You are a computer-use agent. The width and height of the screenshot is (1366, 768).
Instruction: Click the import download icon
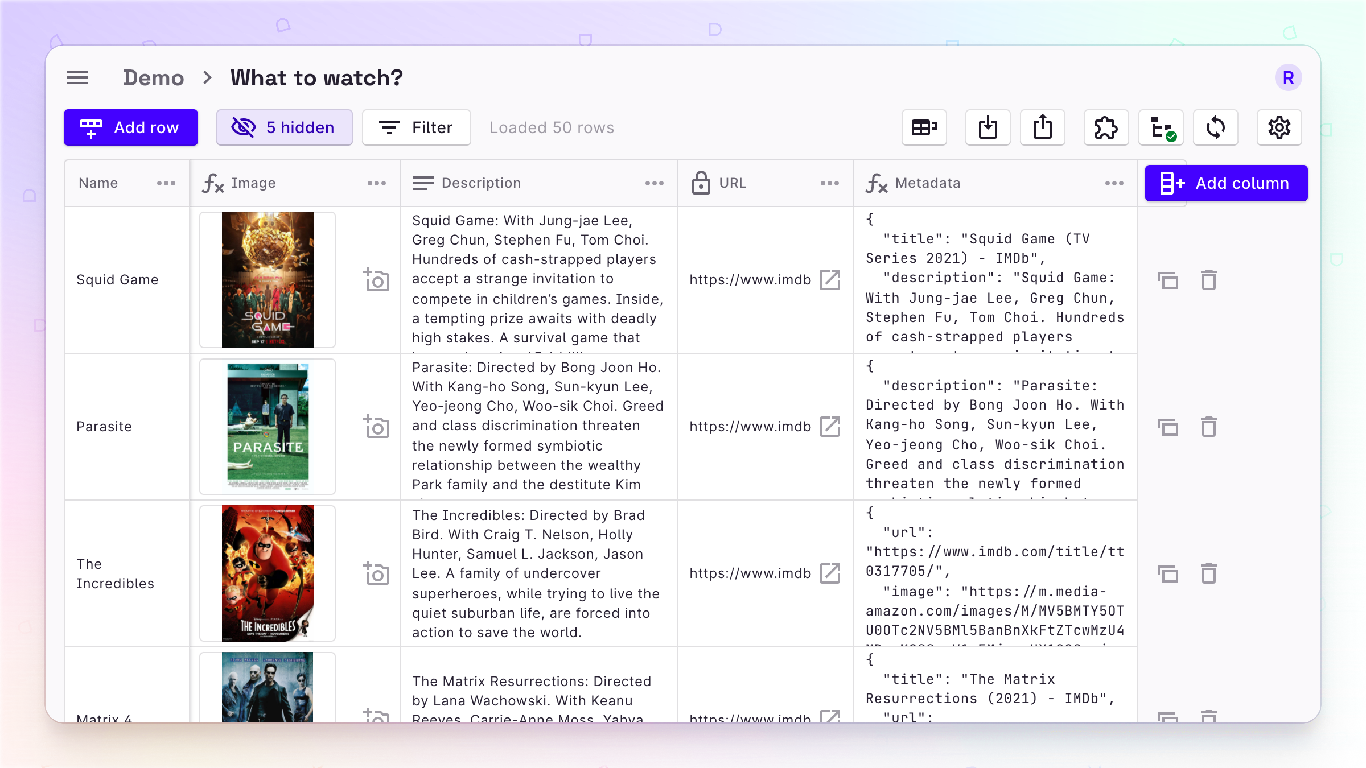[x=988, y=128]
